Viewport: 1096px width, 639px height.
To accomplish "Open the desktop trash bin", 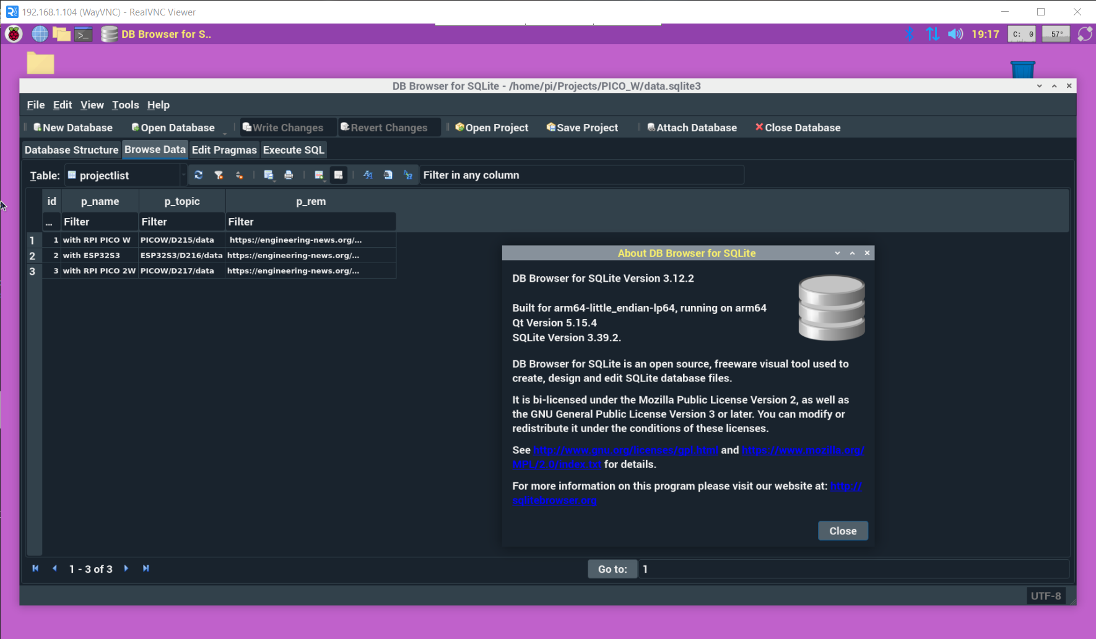I will point(1023,69).
